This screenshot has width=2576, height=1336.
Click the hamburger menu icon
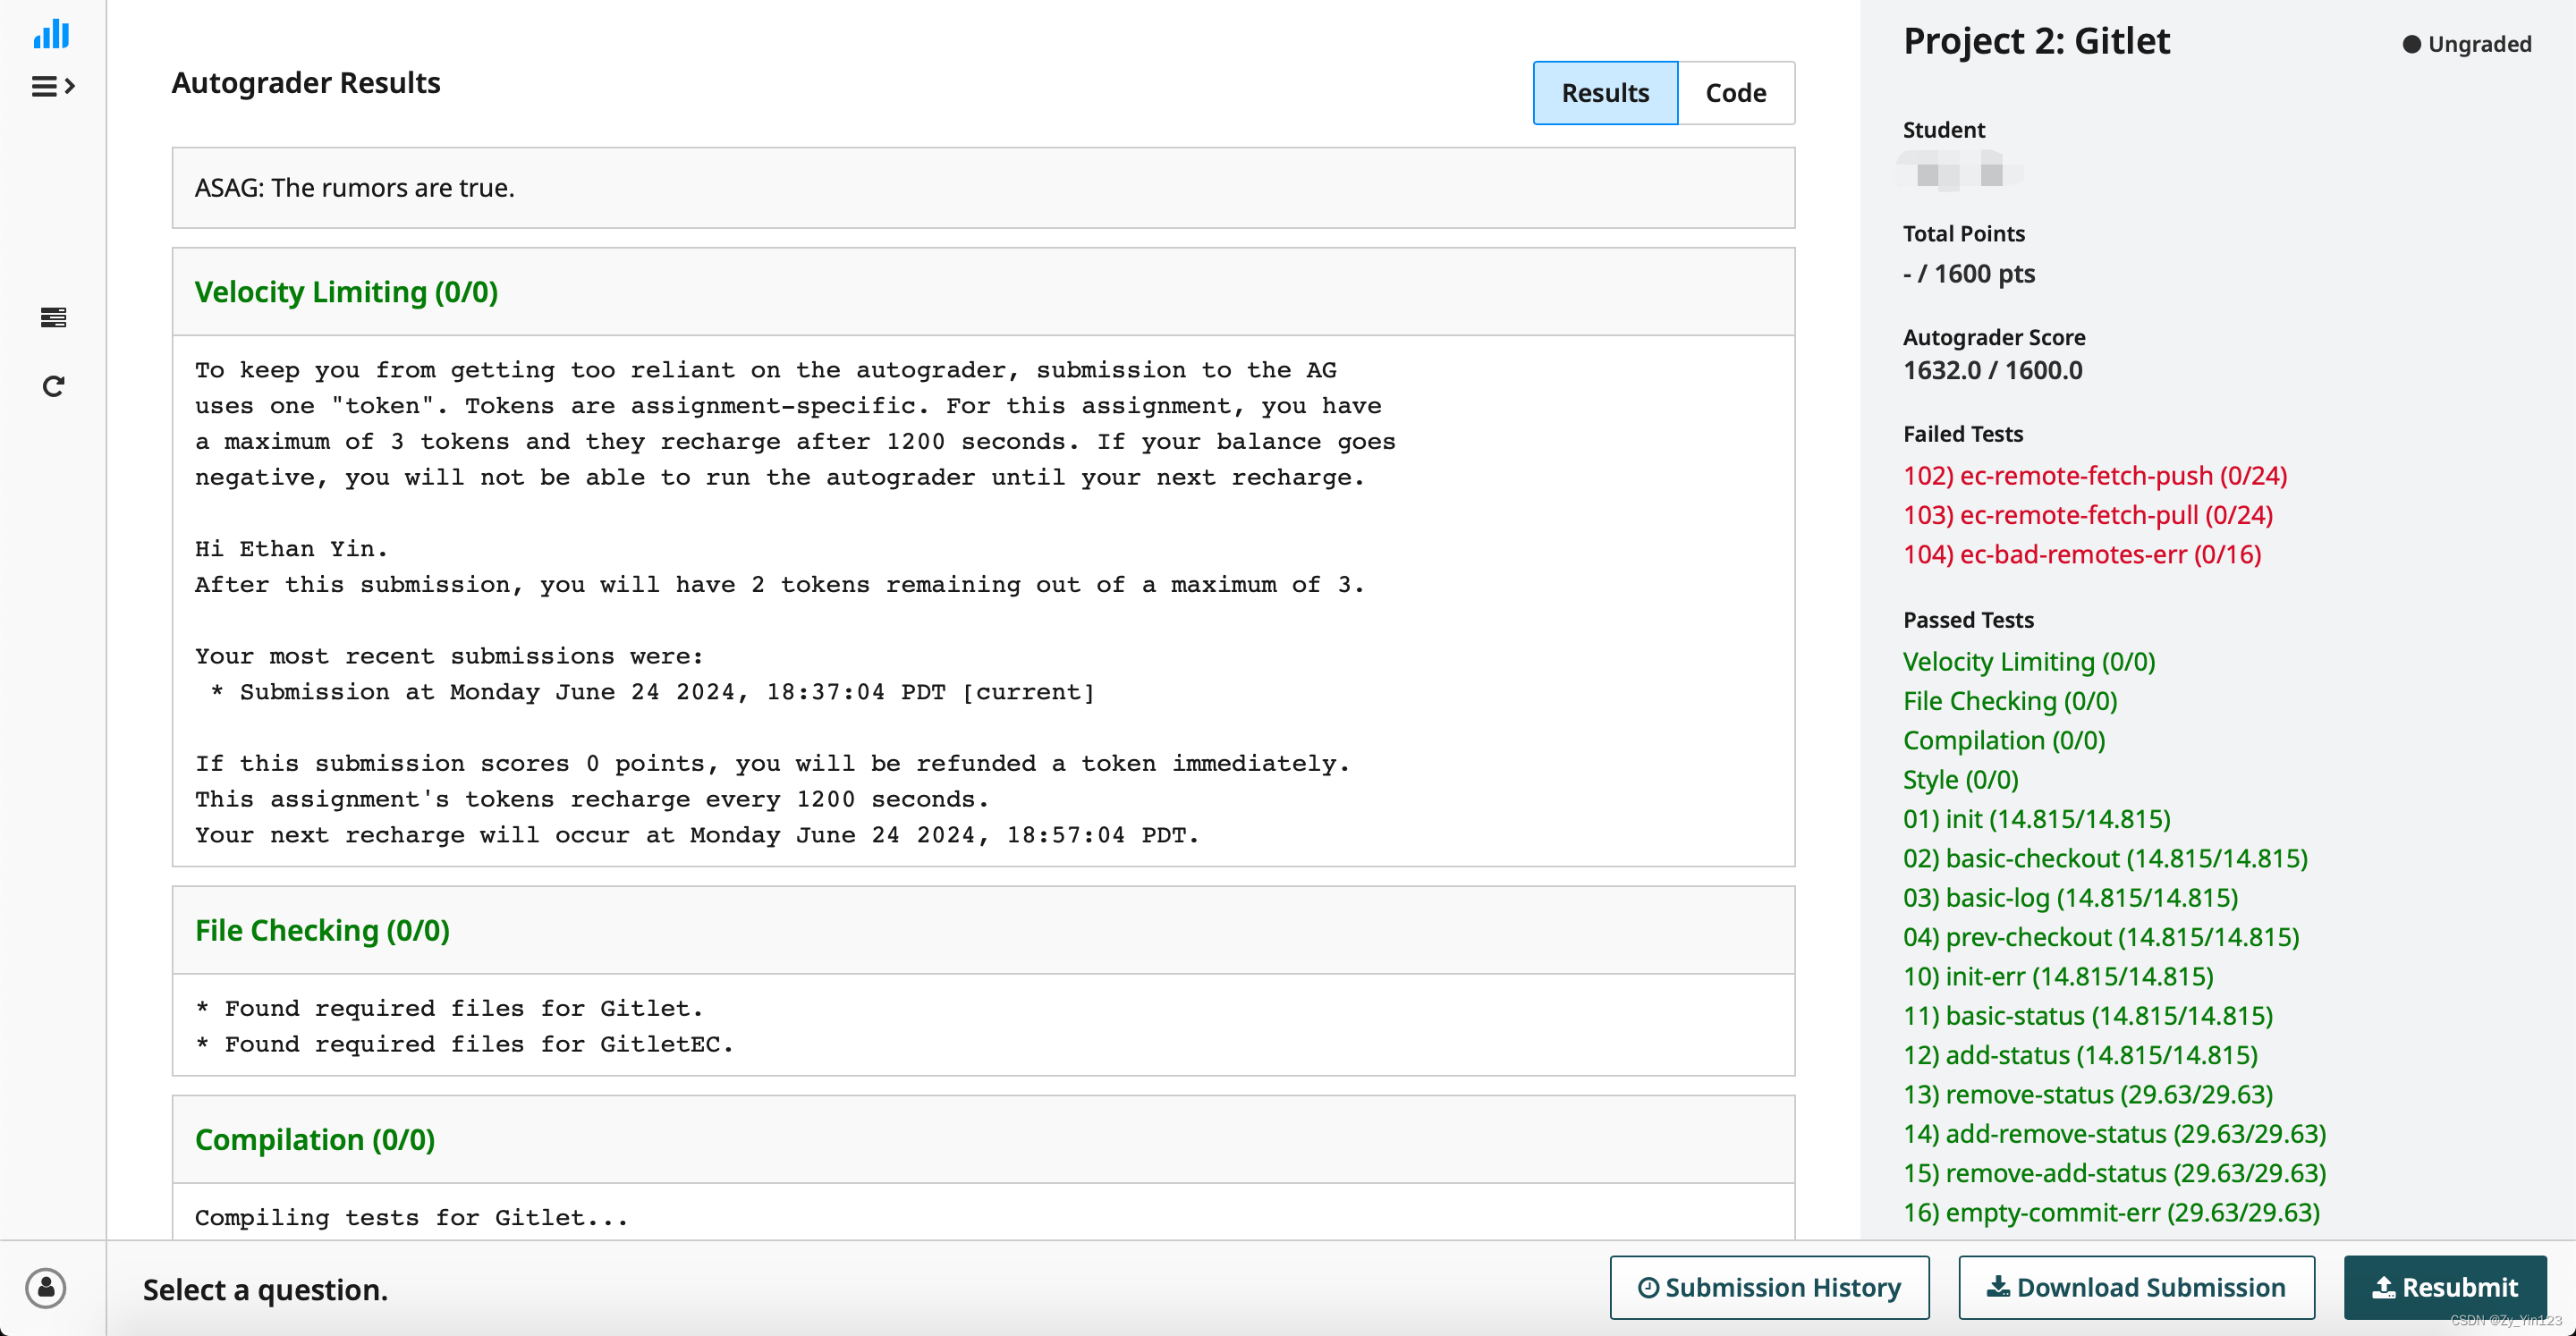point(51,87)
